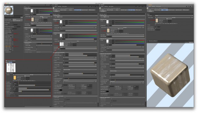
Task: Click the Diffuse Layer 1 texture browse button
Action: pyautogui.click(x=52, y=16)
